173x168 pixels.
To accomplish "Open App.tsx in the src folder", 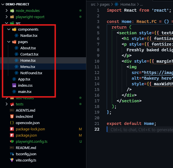I will point(24,79).
